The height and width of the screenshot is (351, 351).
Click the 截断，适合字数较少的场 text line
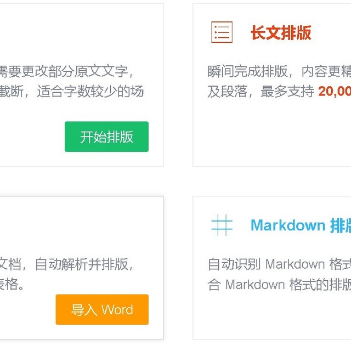(x=72, y=92)
